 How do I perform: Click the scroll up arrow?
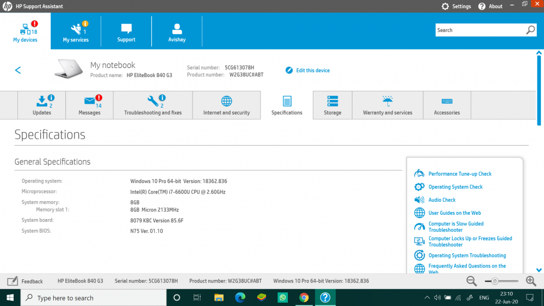539,53
